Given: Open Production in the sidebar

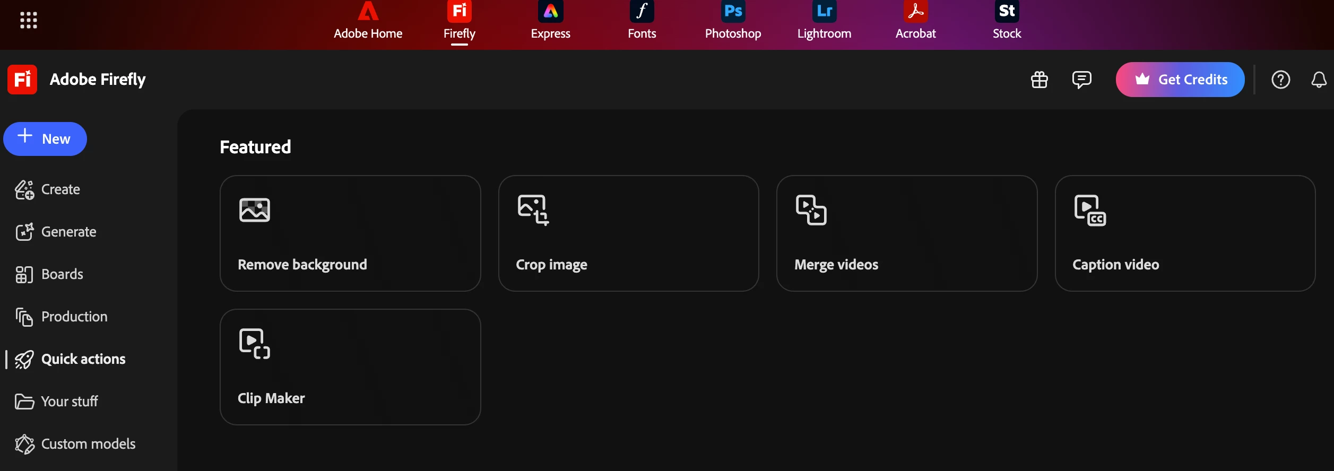Looking at the screenshot, I should [62, 317].
